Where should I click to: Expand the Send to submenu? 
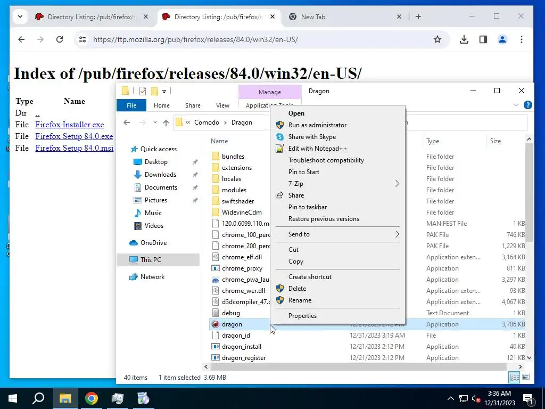click(337, 234)
